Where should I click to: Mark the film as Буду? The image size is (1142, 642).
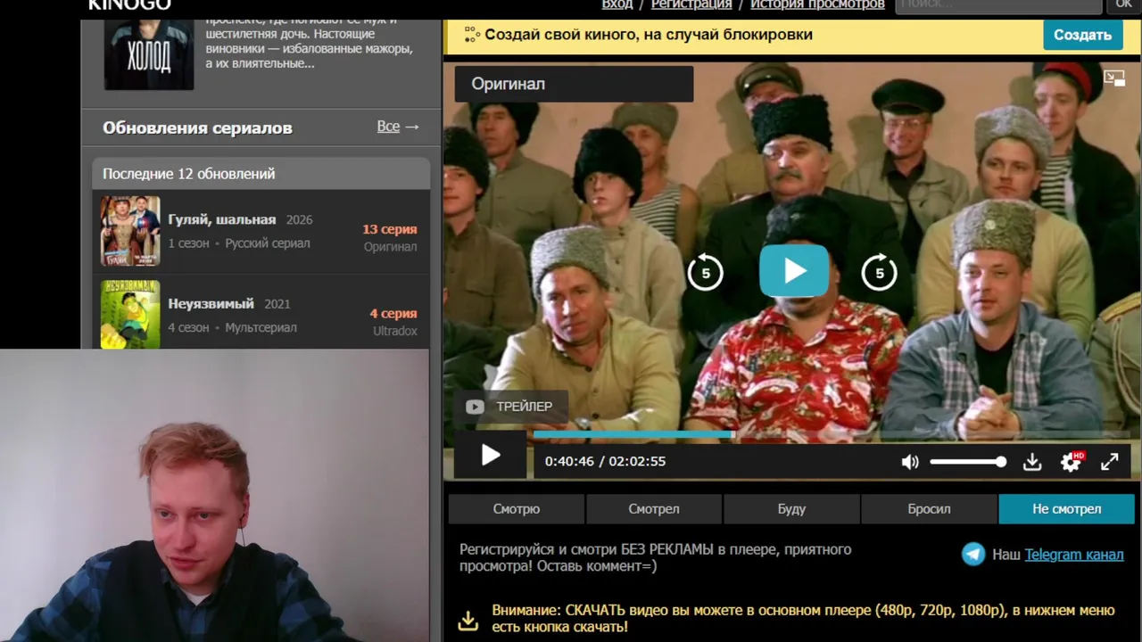coord(791,509)
